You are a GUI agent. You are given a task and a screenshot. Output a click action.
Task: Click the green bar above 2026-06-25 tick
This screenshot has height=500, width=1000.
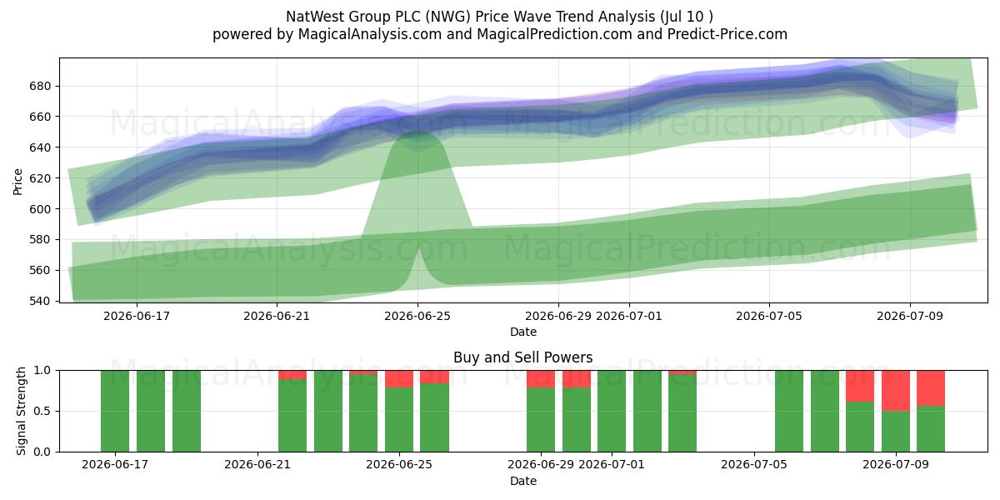tap(399, 419)
